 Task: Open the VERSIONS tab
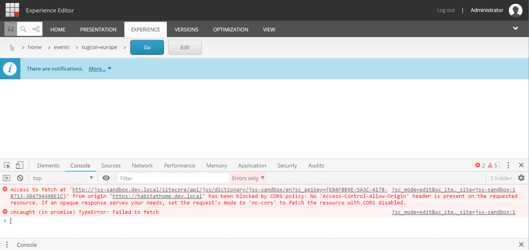pyautogui.click(x=186, y=30)
